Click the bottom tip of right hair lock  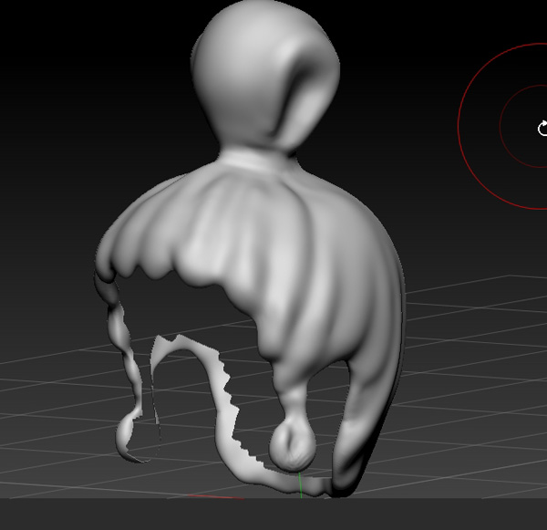pos(345,483)
